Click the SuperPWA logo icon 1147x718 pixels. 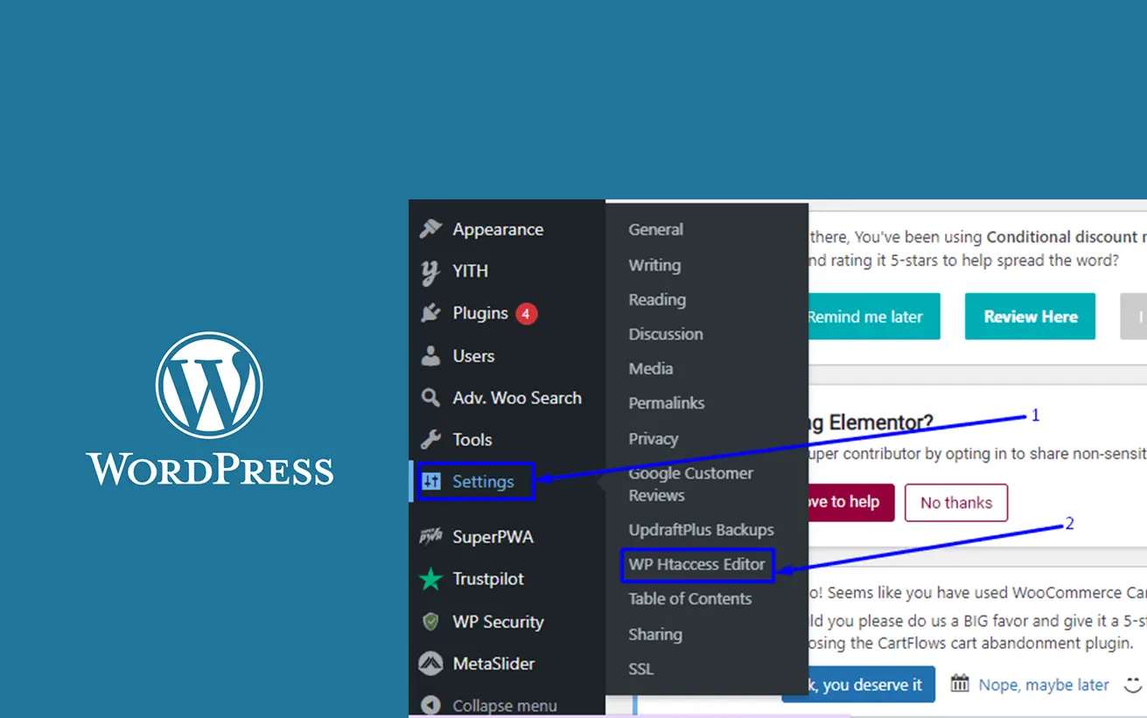click(430, 537)
